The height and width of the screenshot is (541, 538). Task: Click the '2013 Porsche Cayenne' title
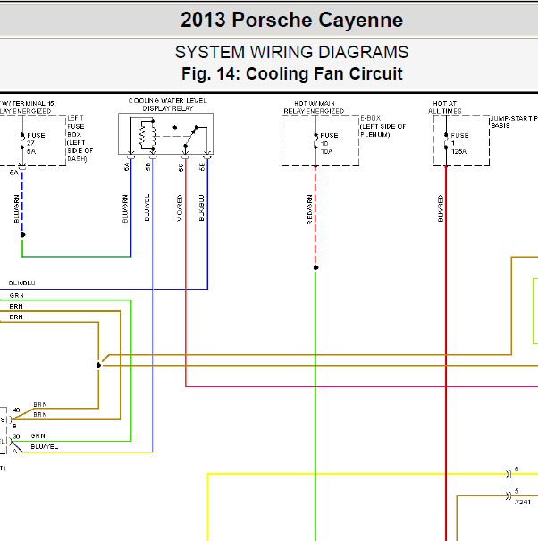291,20
